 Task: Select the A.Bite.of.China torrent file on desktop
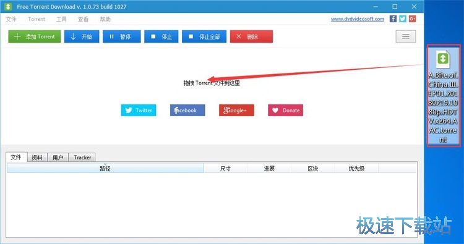pyautogui.click(x=444, y=96)
